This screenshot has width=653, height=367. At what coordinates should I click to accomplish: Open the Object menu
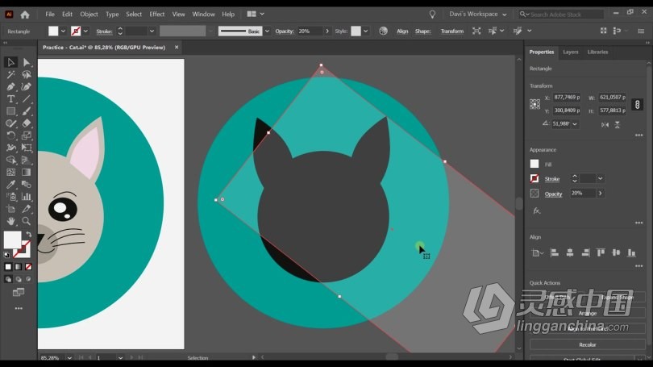tap(89, 15)
